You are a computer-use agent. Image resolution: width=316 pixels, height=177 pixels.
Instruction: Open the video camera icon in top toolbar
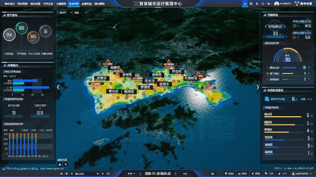pyautogui.click(x=269, y=3)
